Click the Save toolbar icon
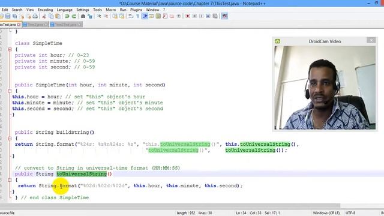This screenshot has width=384, height=216. [8, 16]
